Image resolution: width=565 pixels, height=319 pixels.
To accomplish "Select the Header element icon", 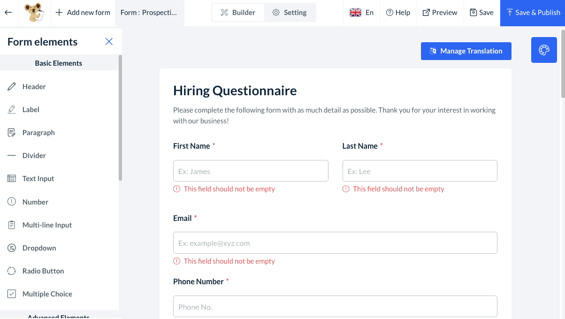I will (12, 87).
